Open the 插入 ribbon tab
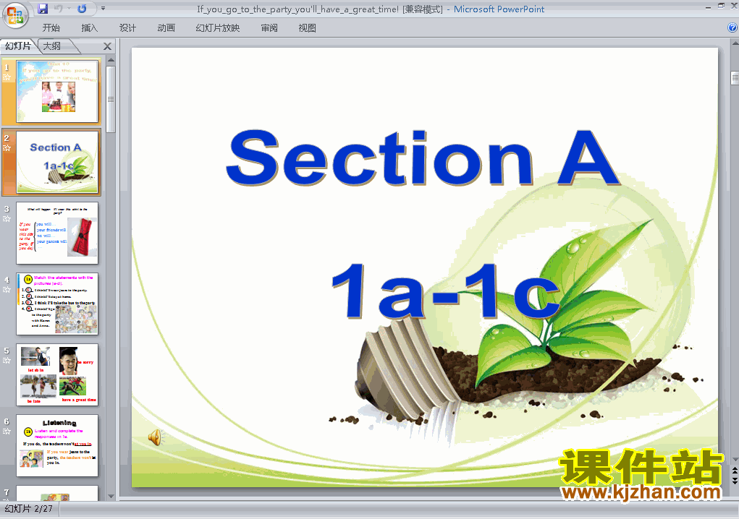Screen dimensions: 739x519 pos(89,27)
